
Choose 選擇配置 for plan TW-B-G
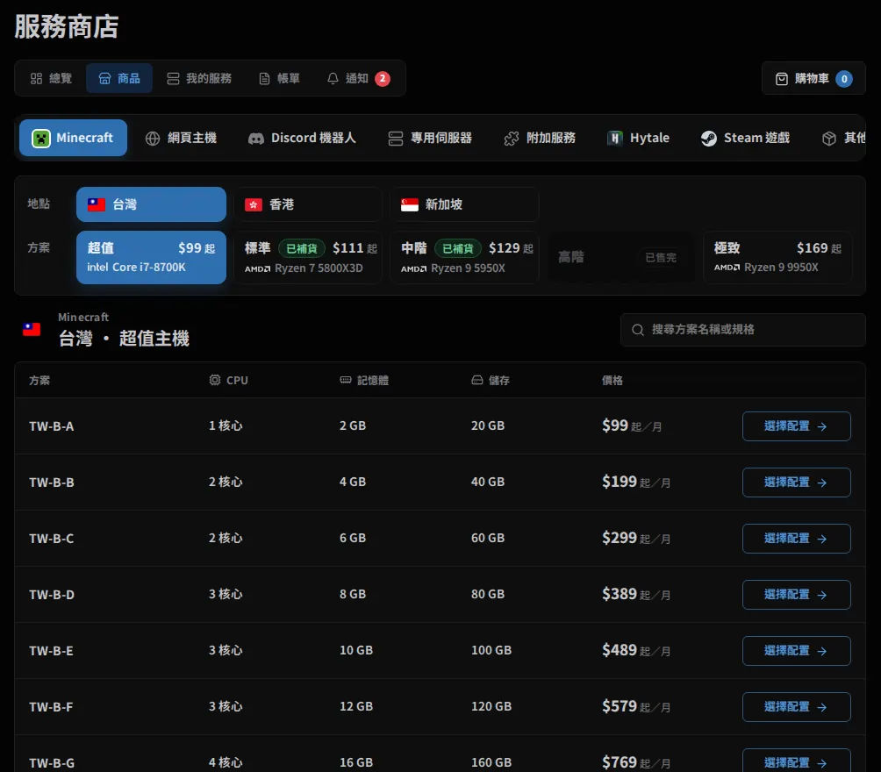click(x=796, y=761)
